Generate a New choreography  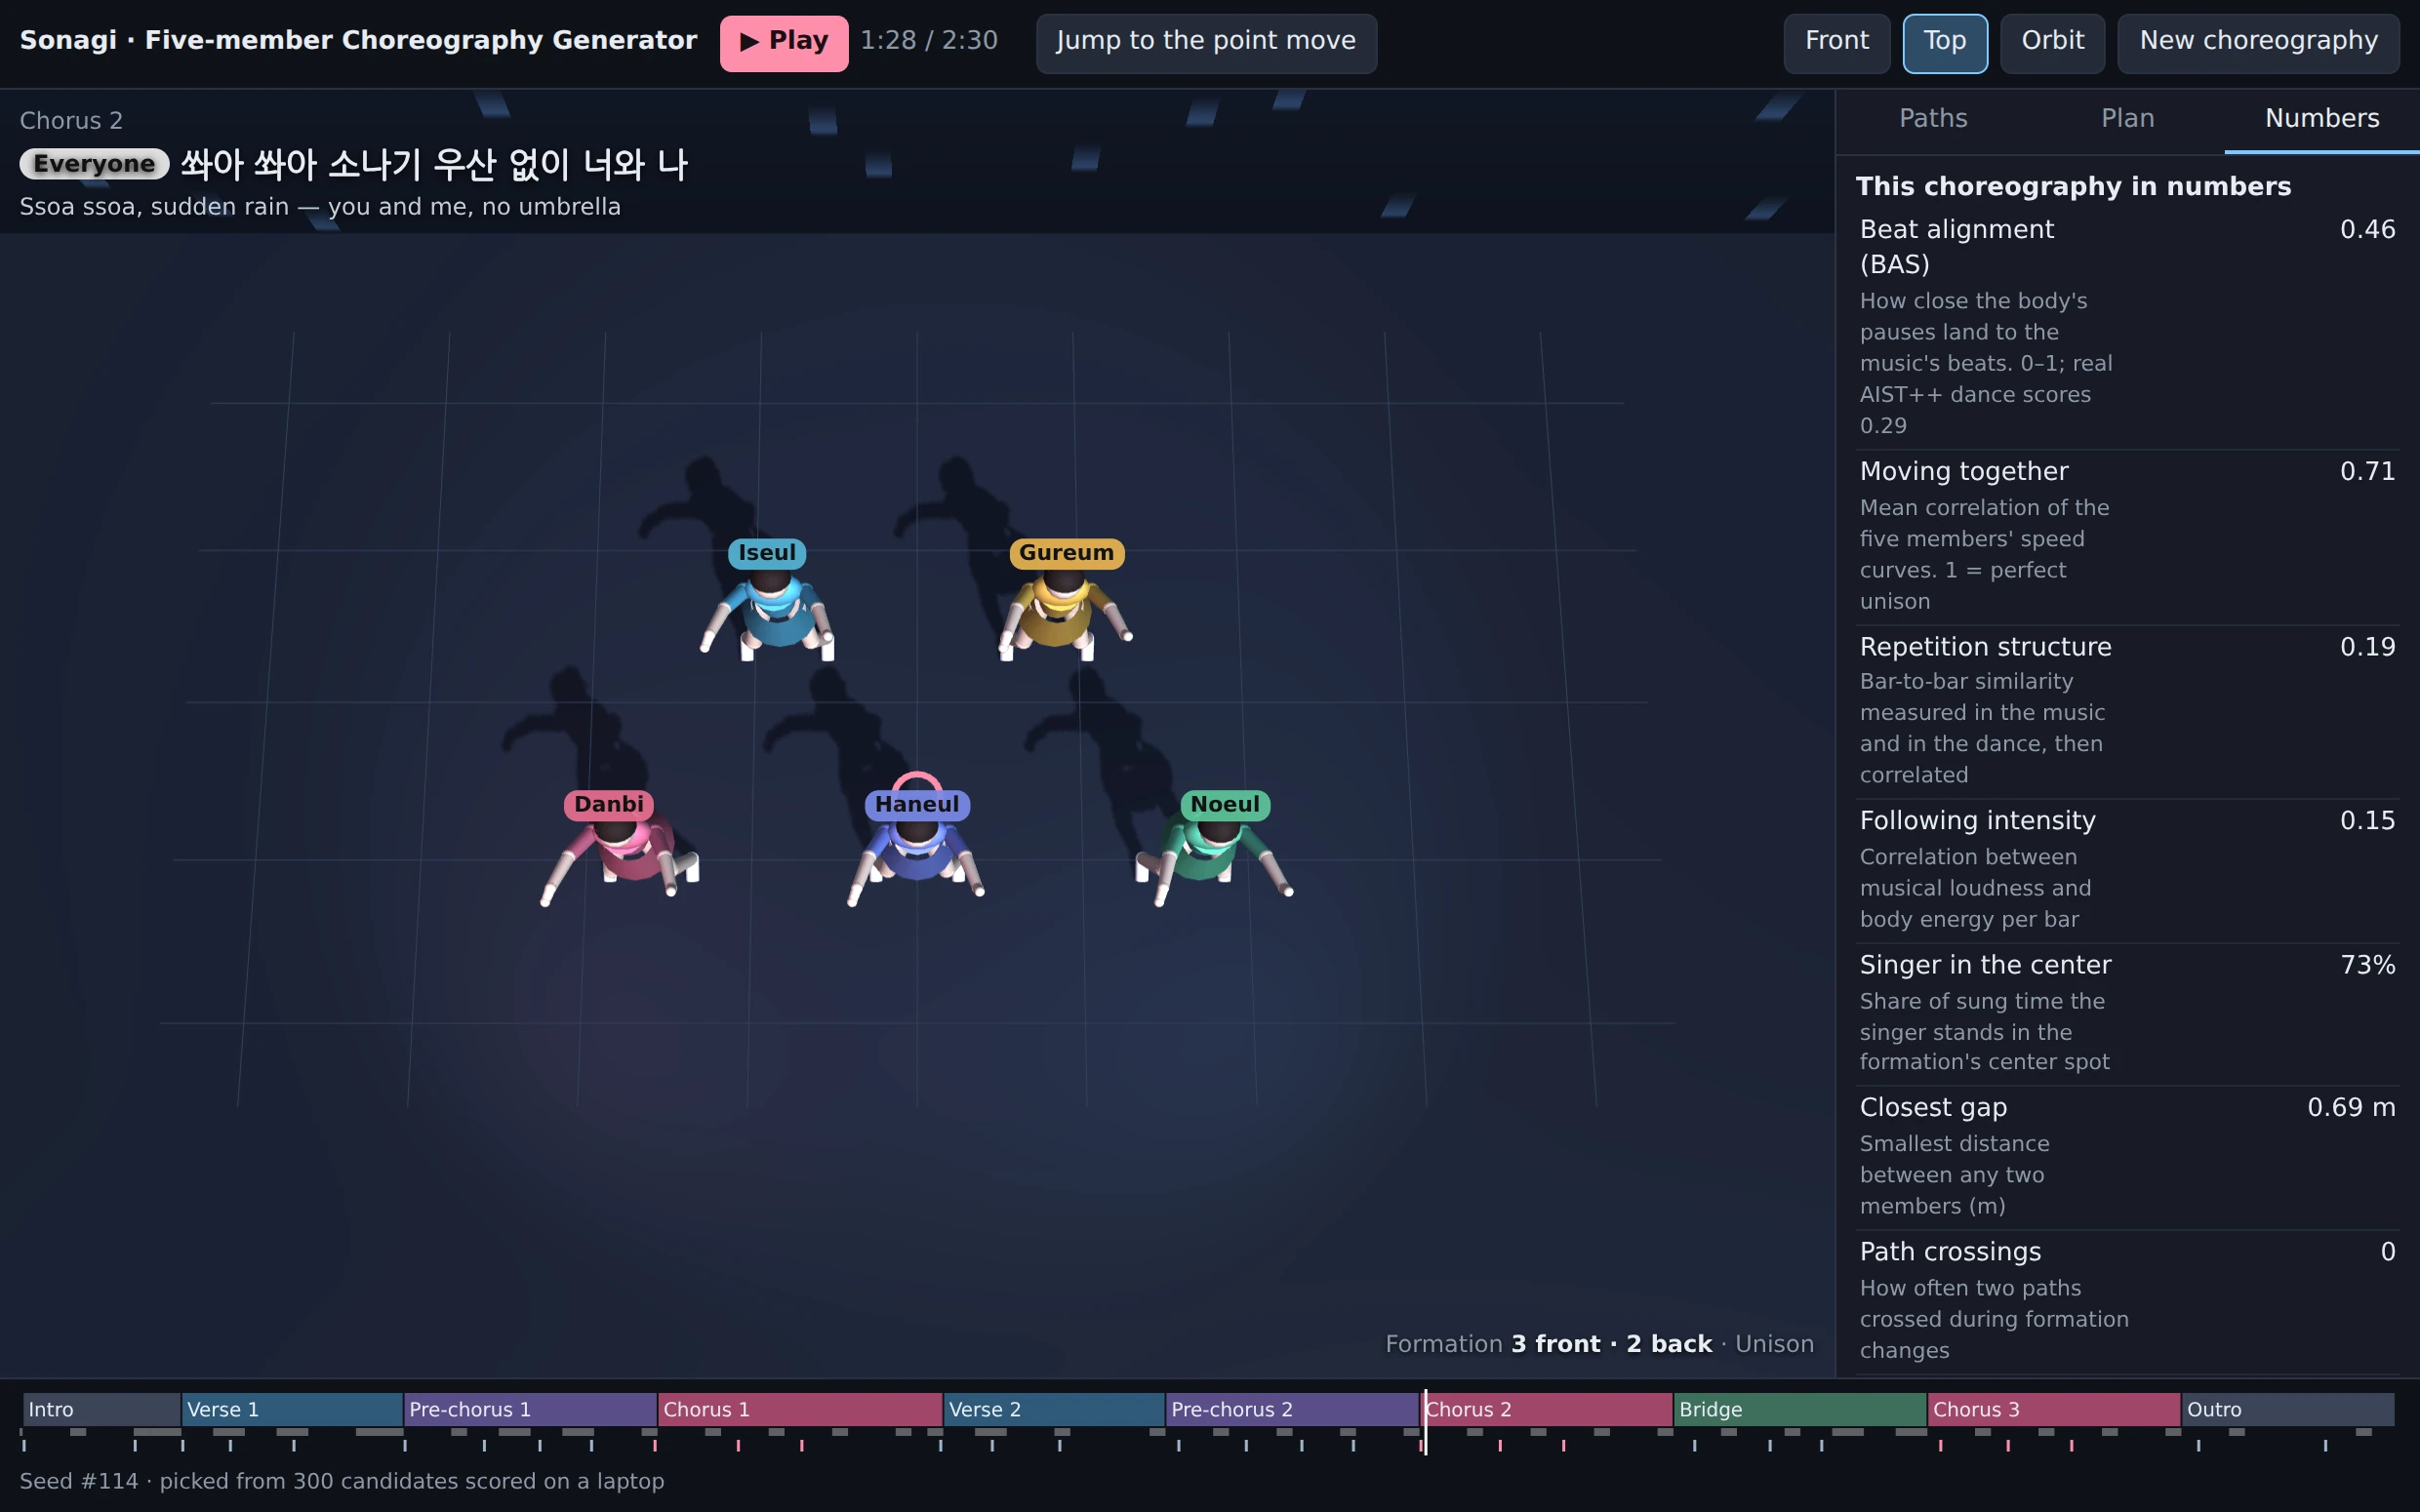point(2258,43)
